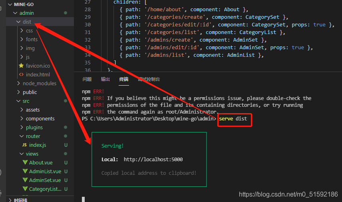Image resolution: width=342 pixels, height=202 pixels.
Task: Click the terminal cursor block at the bottom
Action: (x=84, y=199)
